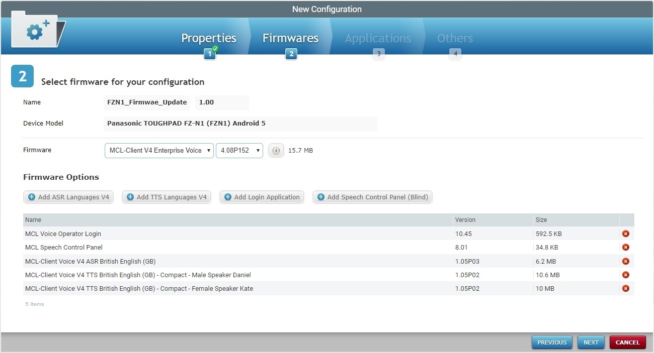
Task: Remove MCL Voice Operator Login from the list
Action: click(x=625, y=233)
